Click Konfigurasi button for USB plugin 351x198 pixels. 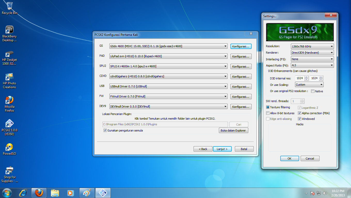(x=241, y=87)
